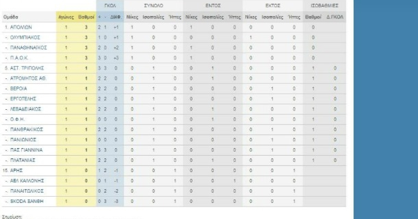Sort by the Βαθμοί points column header

point(85,17)
